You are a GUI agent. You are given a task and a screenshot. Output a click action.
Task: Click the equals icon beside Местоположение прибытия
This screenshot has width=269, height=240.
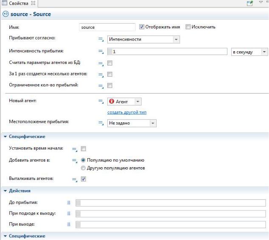click(x=101, y=123)
